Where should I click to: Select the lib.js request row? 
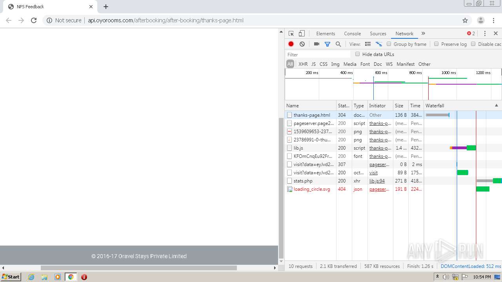click(393, 148)
